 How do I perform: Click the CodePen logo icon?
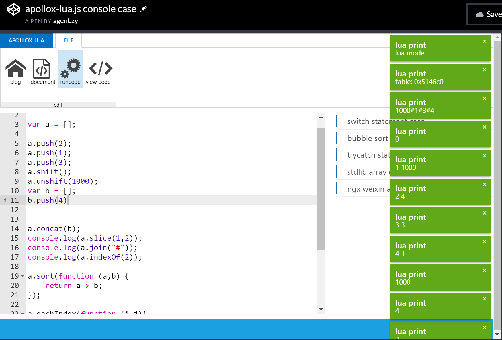(x=13, y=9)
